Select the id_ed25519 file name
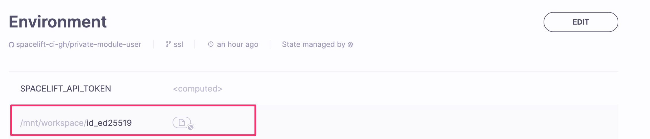This screenshot has height=139, width=650. [109, 123]
